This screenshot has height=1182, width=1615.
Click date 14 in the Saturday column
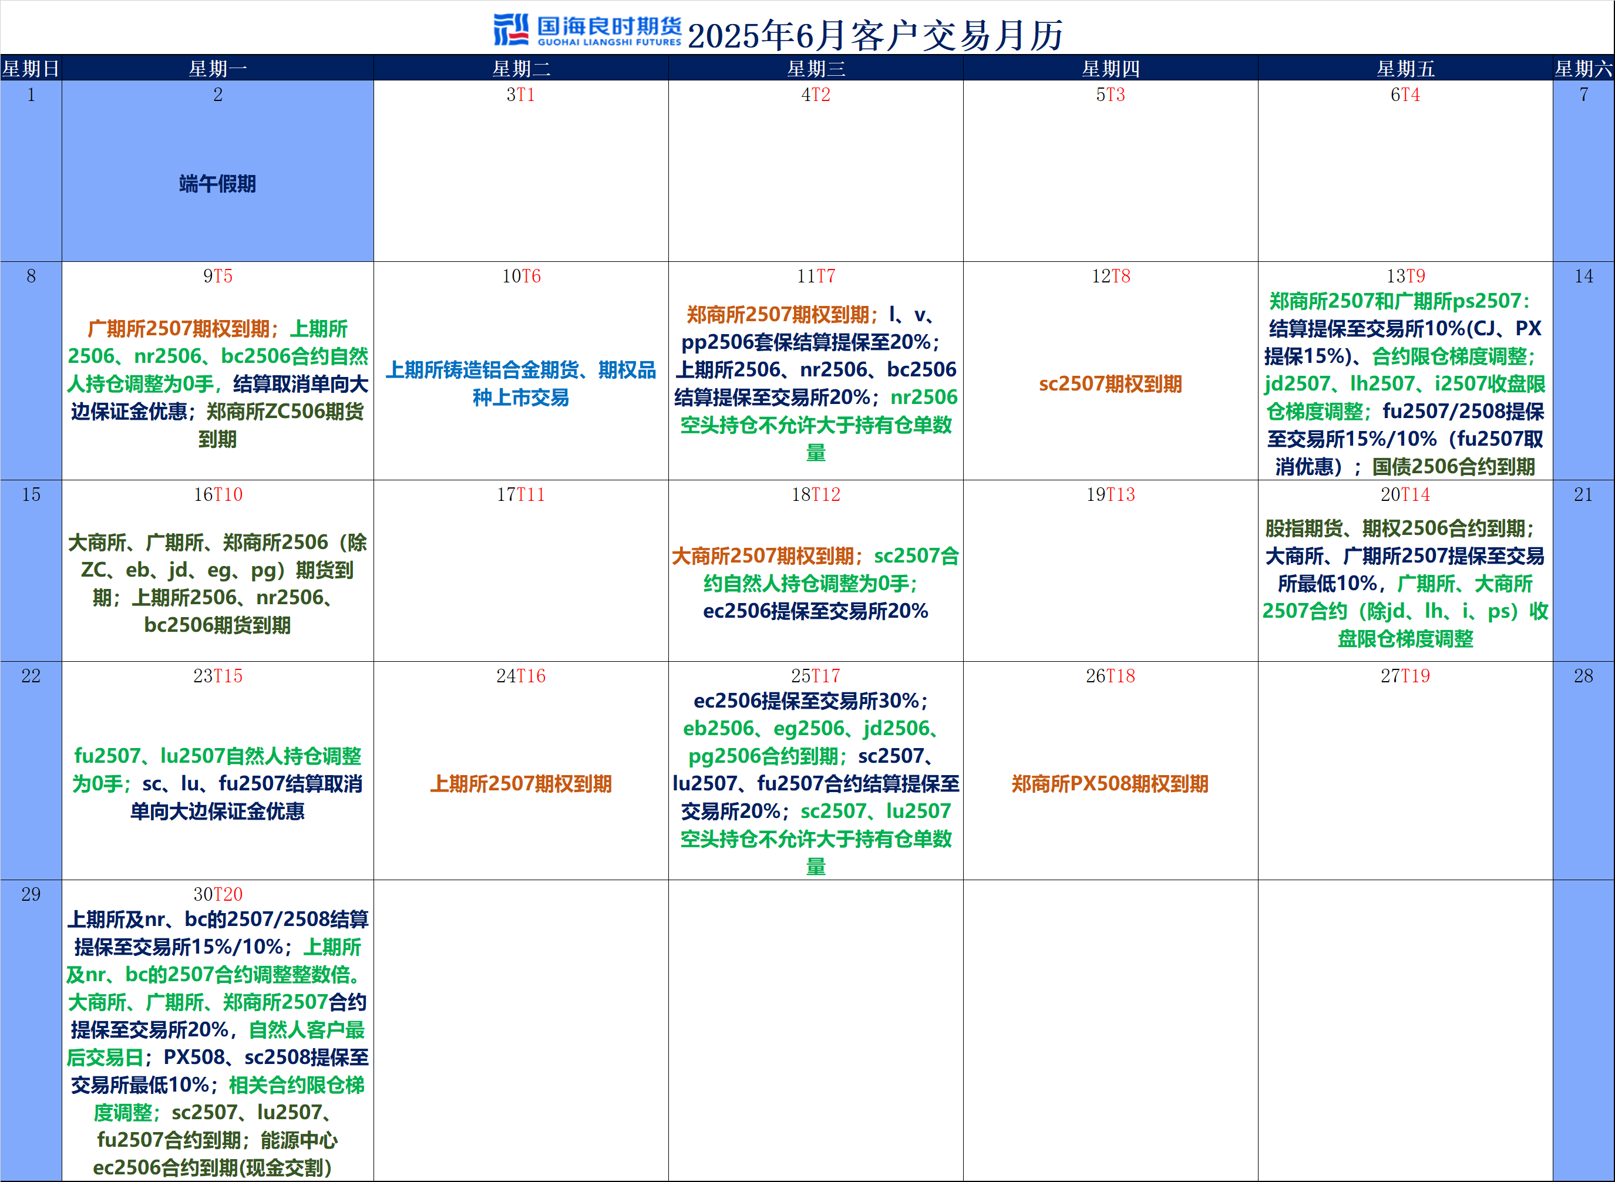(1583, 276)
